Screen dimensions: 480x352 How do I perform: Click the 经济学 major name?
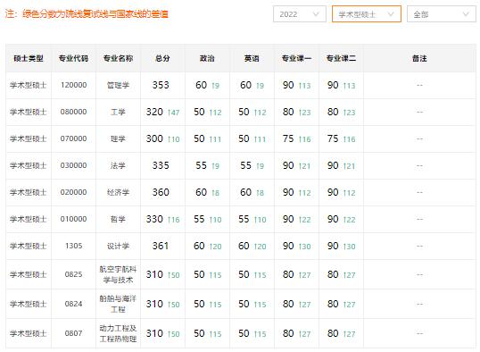pos(118,192)
